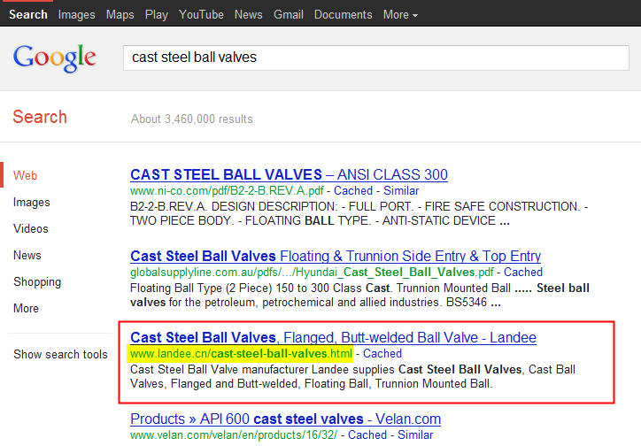
Task: Click the red Search heading
Action: click(x=40, y=117)
